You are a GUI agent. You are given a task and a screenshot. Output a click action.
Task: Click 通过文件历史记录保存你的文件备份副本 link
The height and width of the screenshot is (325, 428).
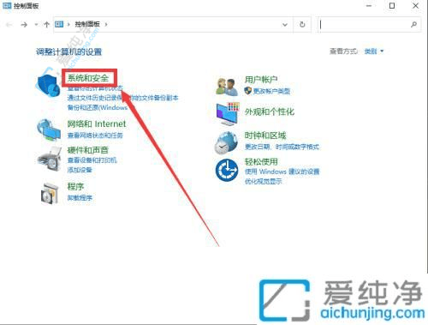click(122, 98)
